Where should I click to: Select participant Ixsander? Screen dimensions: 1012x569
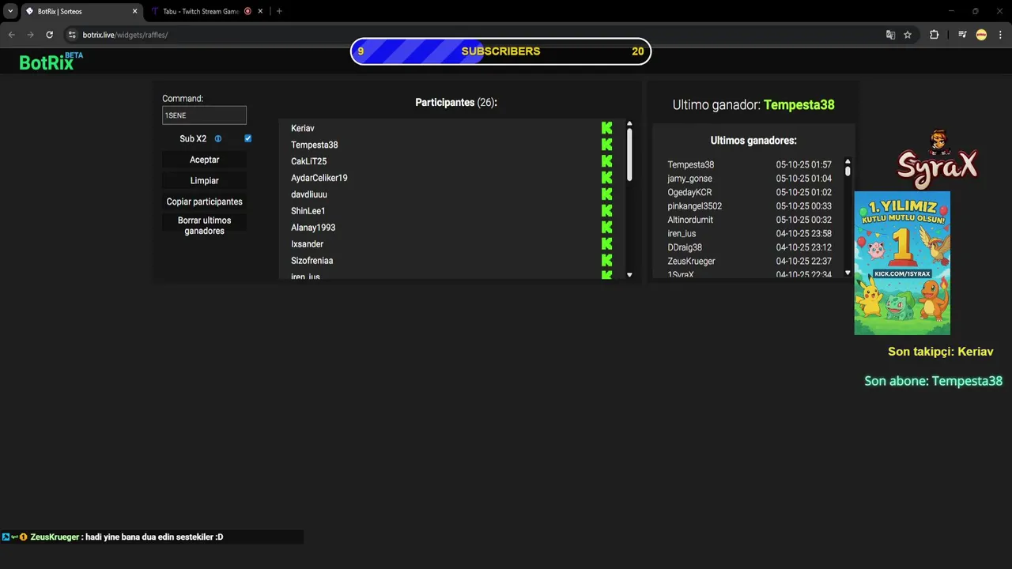click(308, 244)
